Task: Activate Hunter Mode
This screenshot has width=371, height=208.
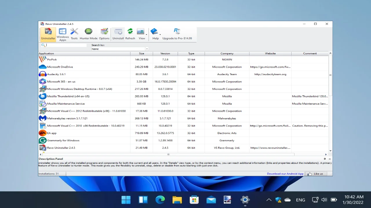Action: [x=89, y=34]
